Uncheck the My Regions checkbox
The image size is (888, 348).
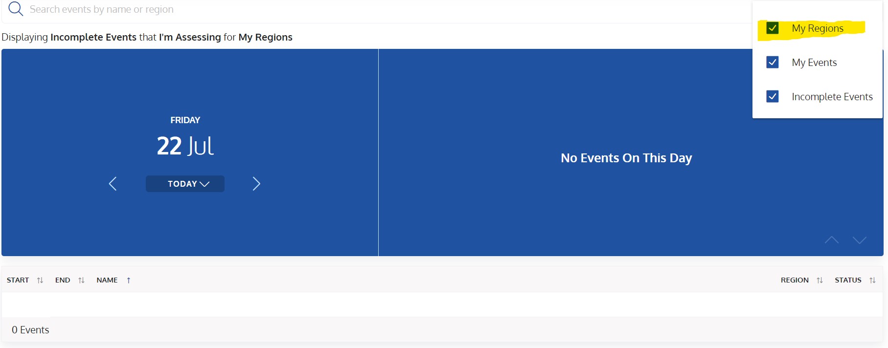(x=772, y=28)
